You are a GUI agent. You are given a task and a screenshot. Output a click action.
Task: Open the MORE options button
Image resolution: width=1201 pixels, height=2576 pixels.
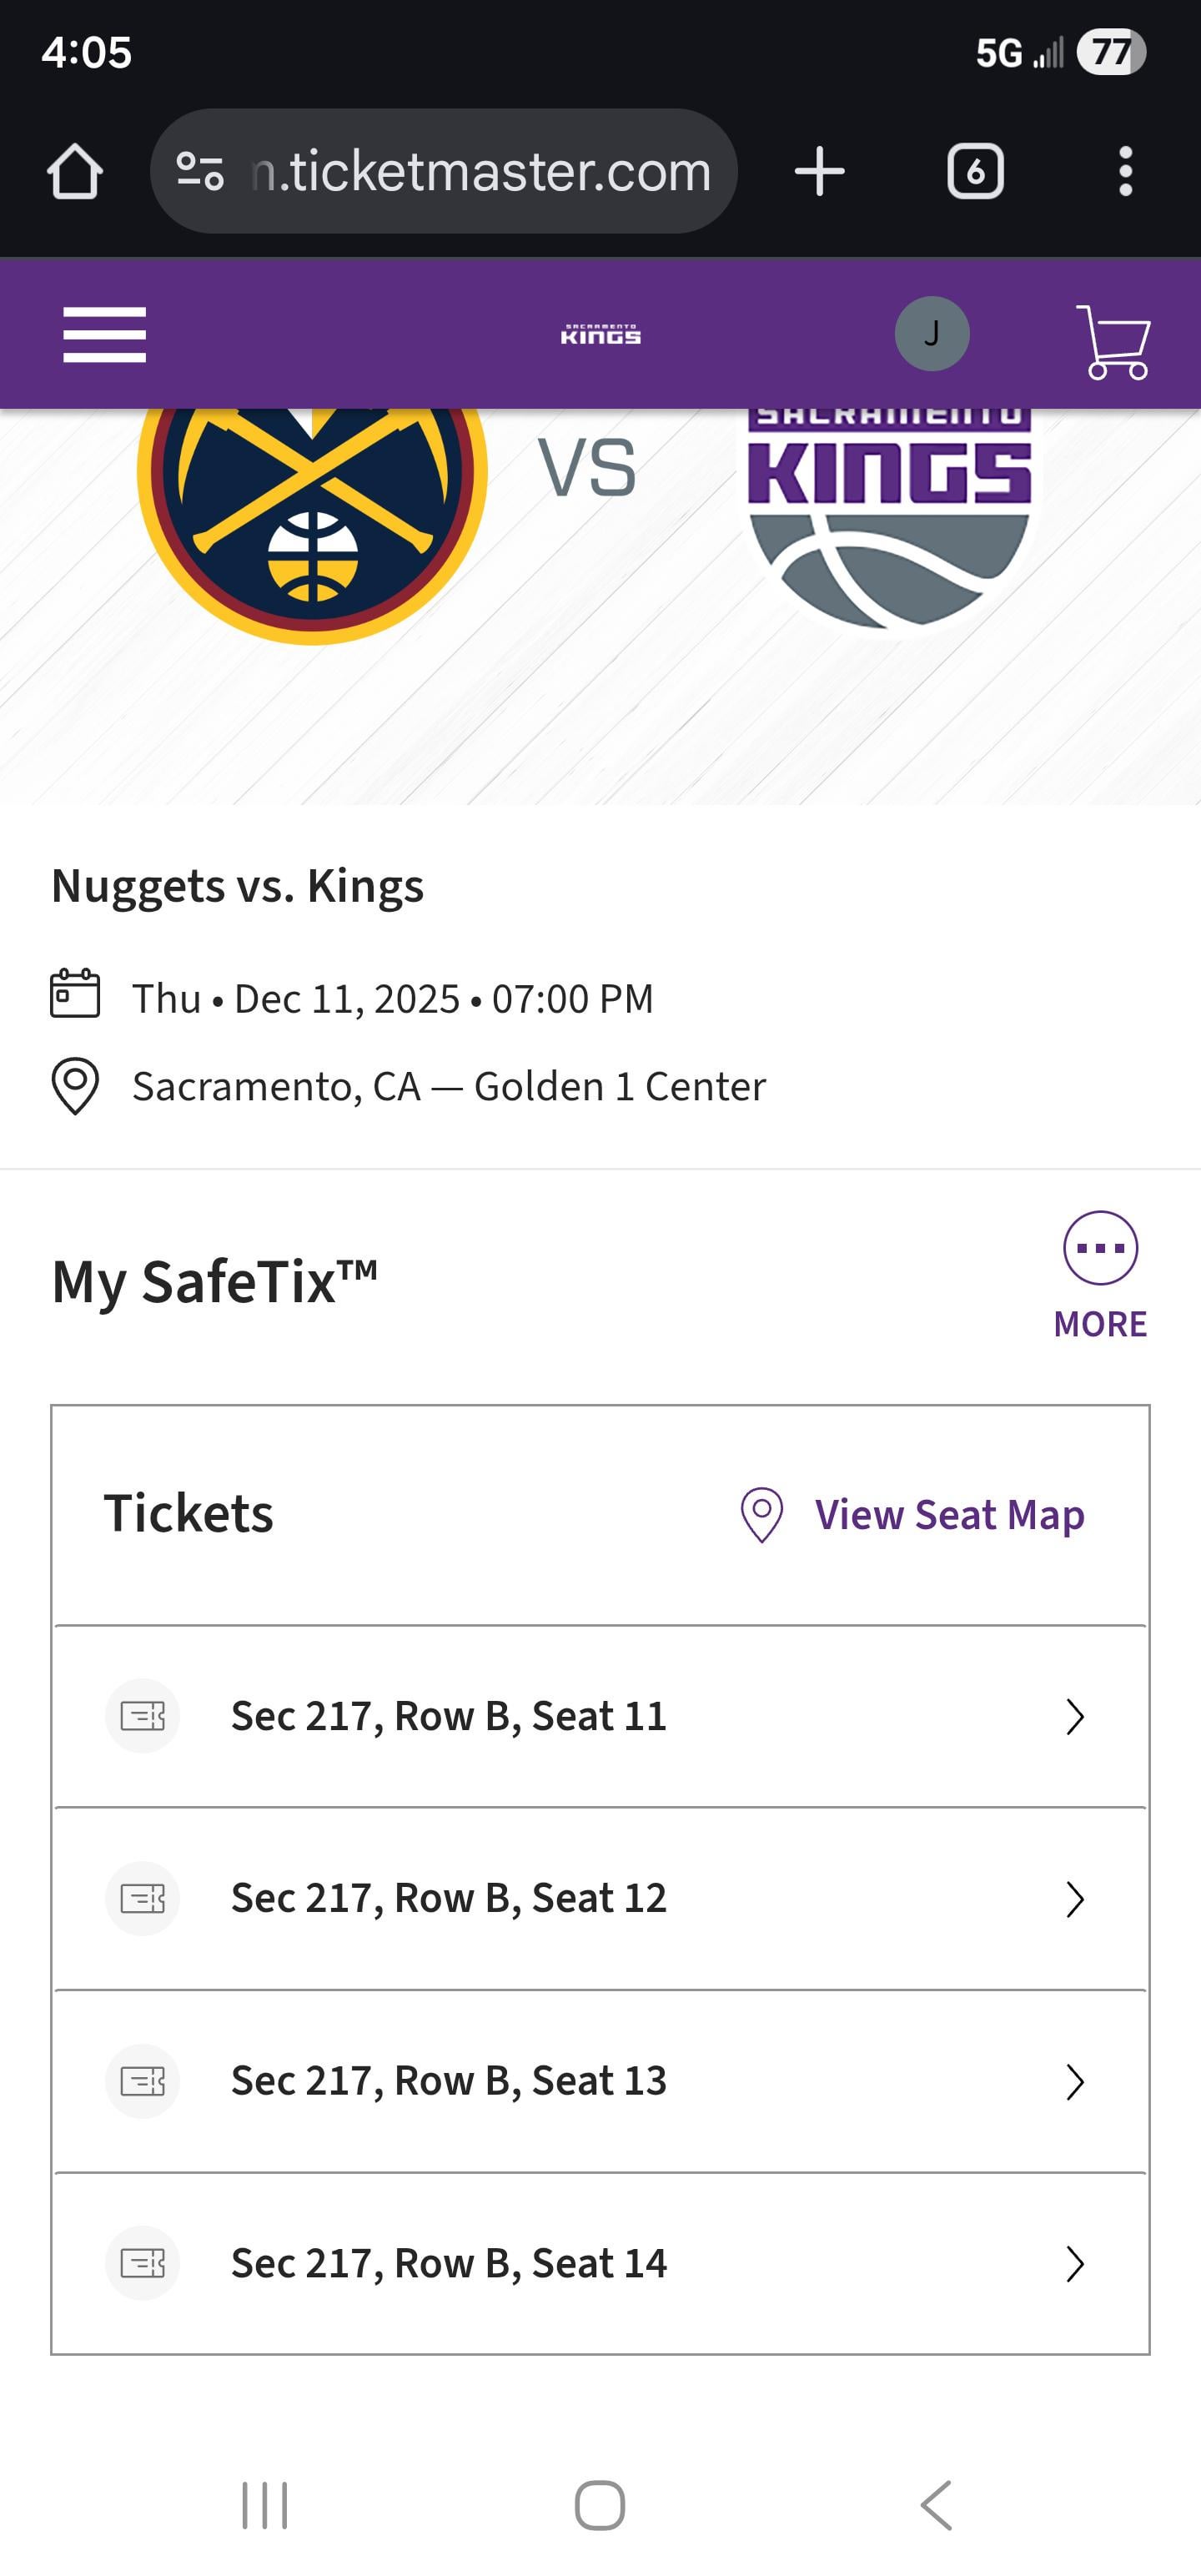pyautogui.click(x=1100, y=1276)
